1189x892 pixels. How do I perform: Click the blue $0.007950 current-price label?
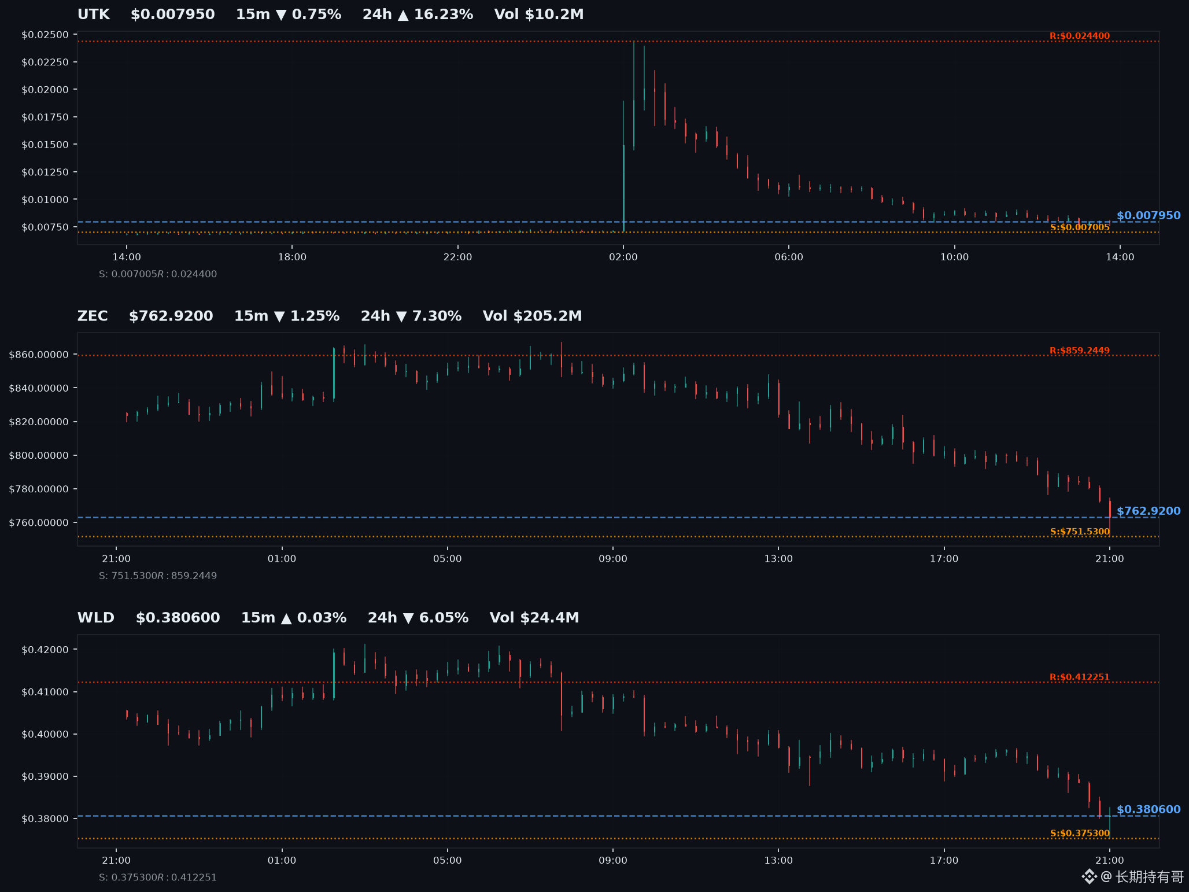pyautogui.click(x=1149, y=216)
